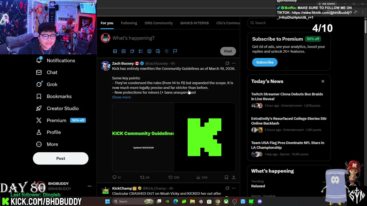Switch to the For you tab

click(x=107, y=23)
